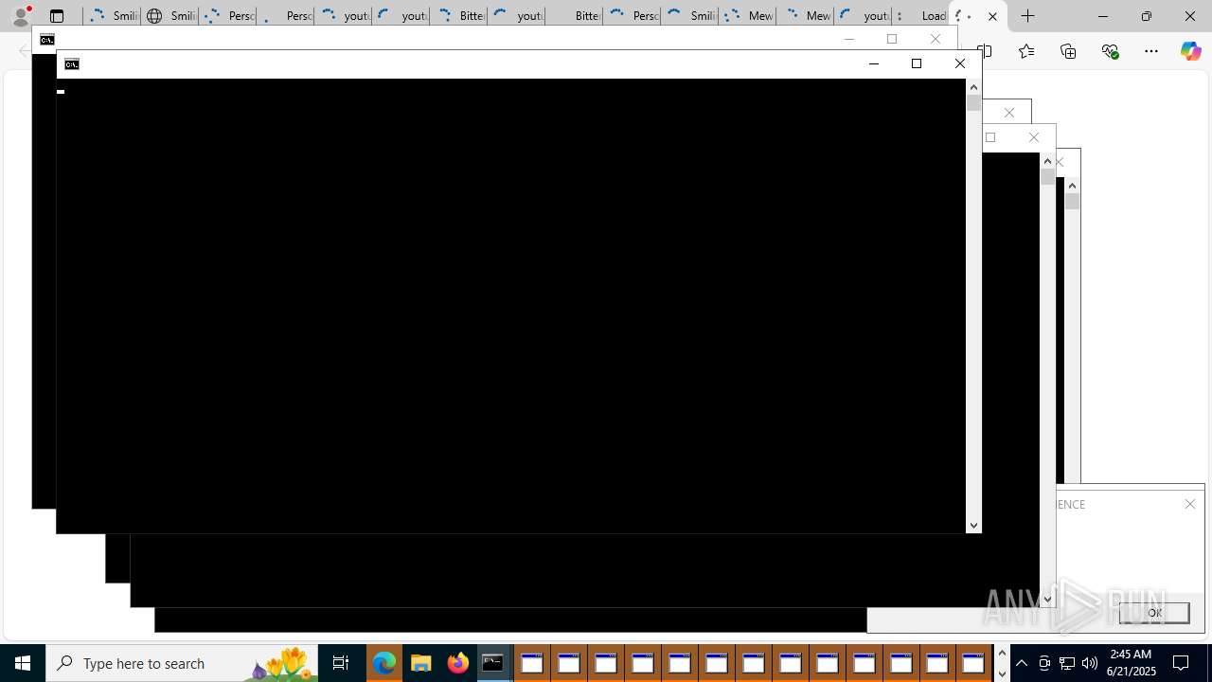Open rear console window system menu icon
The width and height of the screenshot is (1212, 682).
pyautogui.click(x=47, y=40)
